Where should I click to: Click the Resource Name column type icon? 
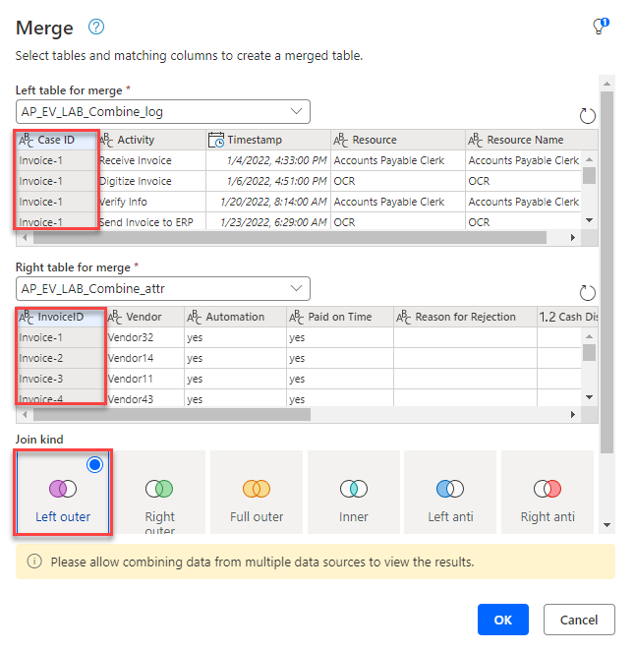tap(476, 140)
